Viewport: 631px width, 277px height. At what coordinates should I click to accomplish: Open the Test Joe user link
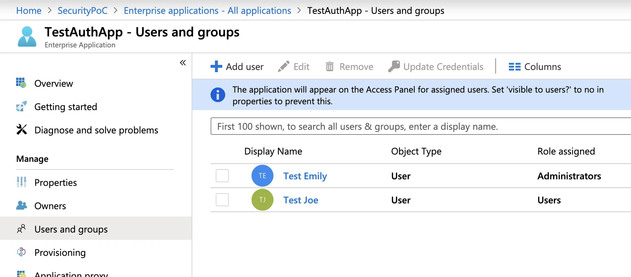pyautogui.click(x=301, y=200)
